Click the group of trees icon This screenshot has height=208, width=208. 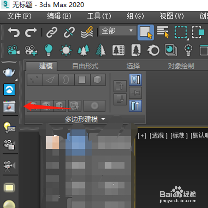point(83,50)
